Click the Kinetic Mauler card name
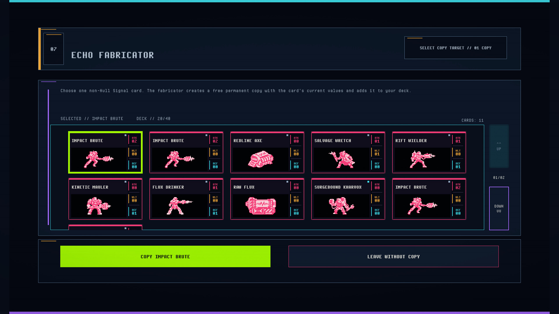The height and width of the screenshot is (314, 559). click(x=90, y=187)
